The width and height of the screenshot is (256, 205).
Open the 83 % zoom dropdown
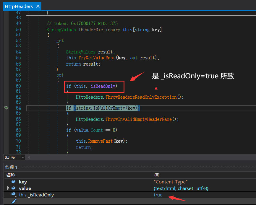pyautogui.click(x=23, y=157)
